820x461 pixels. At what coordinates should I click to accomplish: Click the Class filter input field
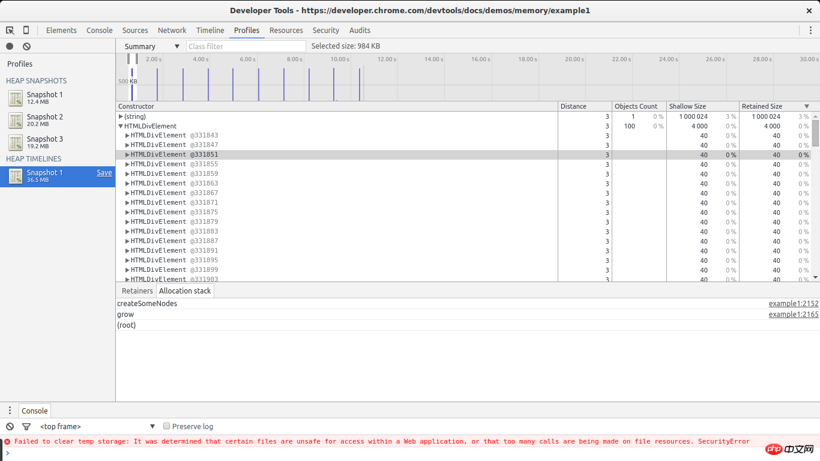246,46
